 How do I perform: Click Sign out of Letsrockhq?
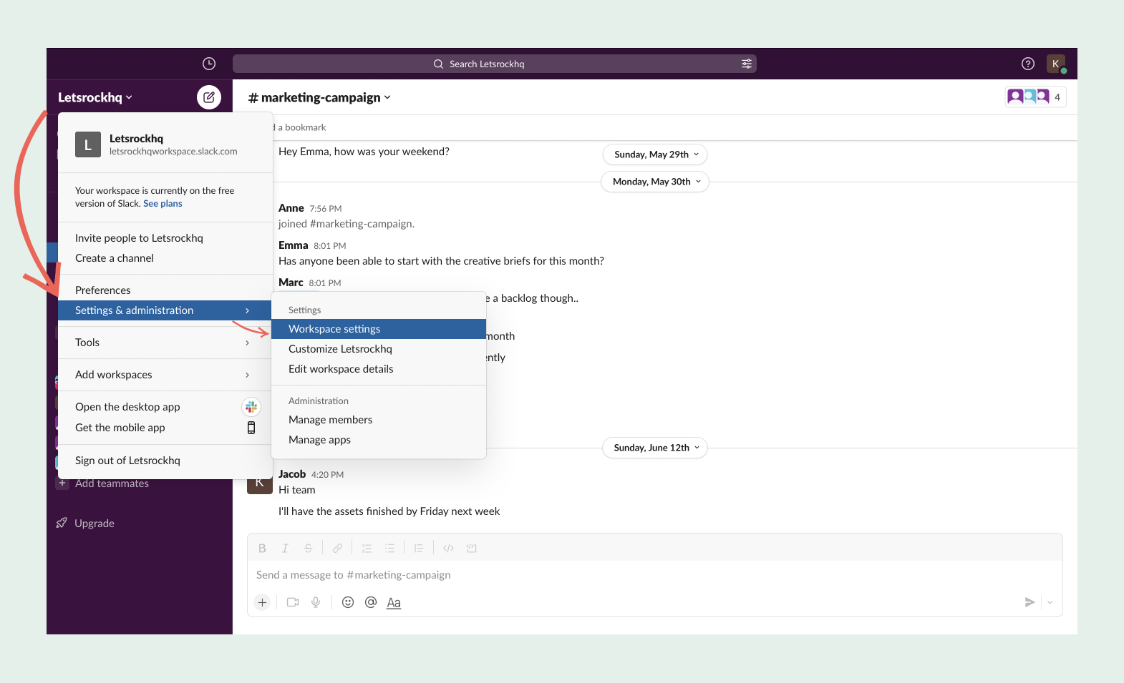pos(127,461)
